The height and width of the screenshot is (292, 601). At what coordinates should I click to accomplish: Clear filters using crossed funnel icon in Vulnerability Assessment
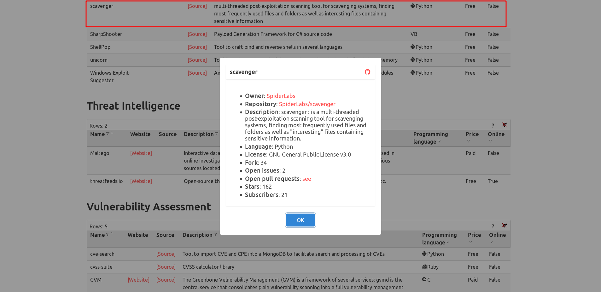504,225
